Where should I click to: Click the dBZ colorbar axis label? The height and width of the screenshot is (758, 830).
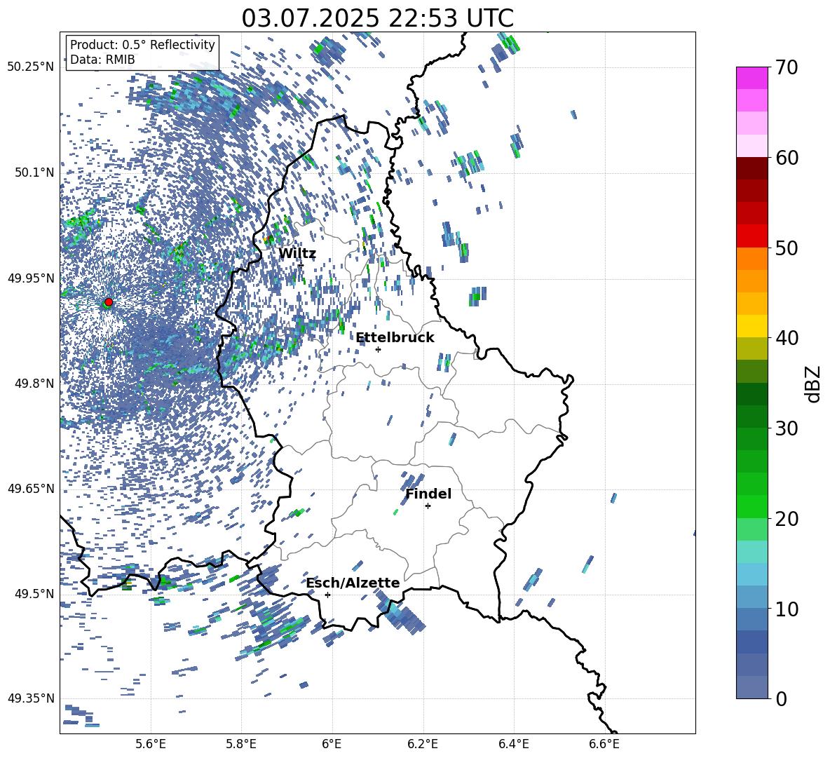coord(812,384)
